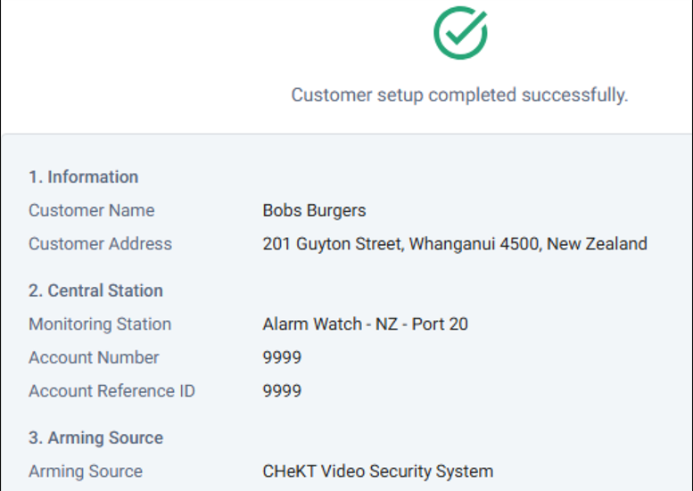Click the 'Account Number' field label
Viewport: 693px width, 491px height.
click(94, 357)
